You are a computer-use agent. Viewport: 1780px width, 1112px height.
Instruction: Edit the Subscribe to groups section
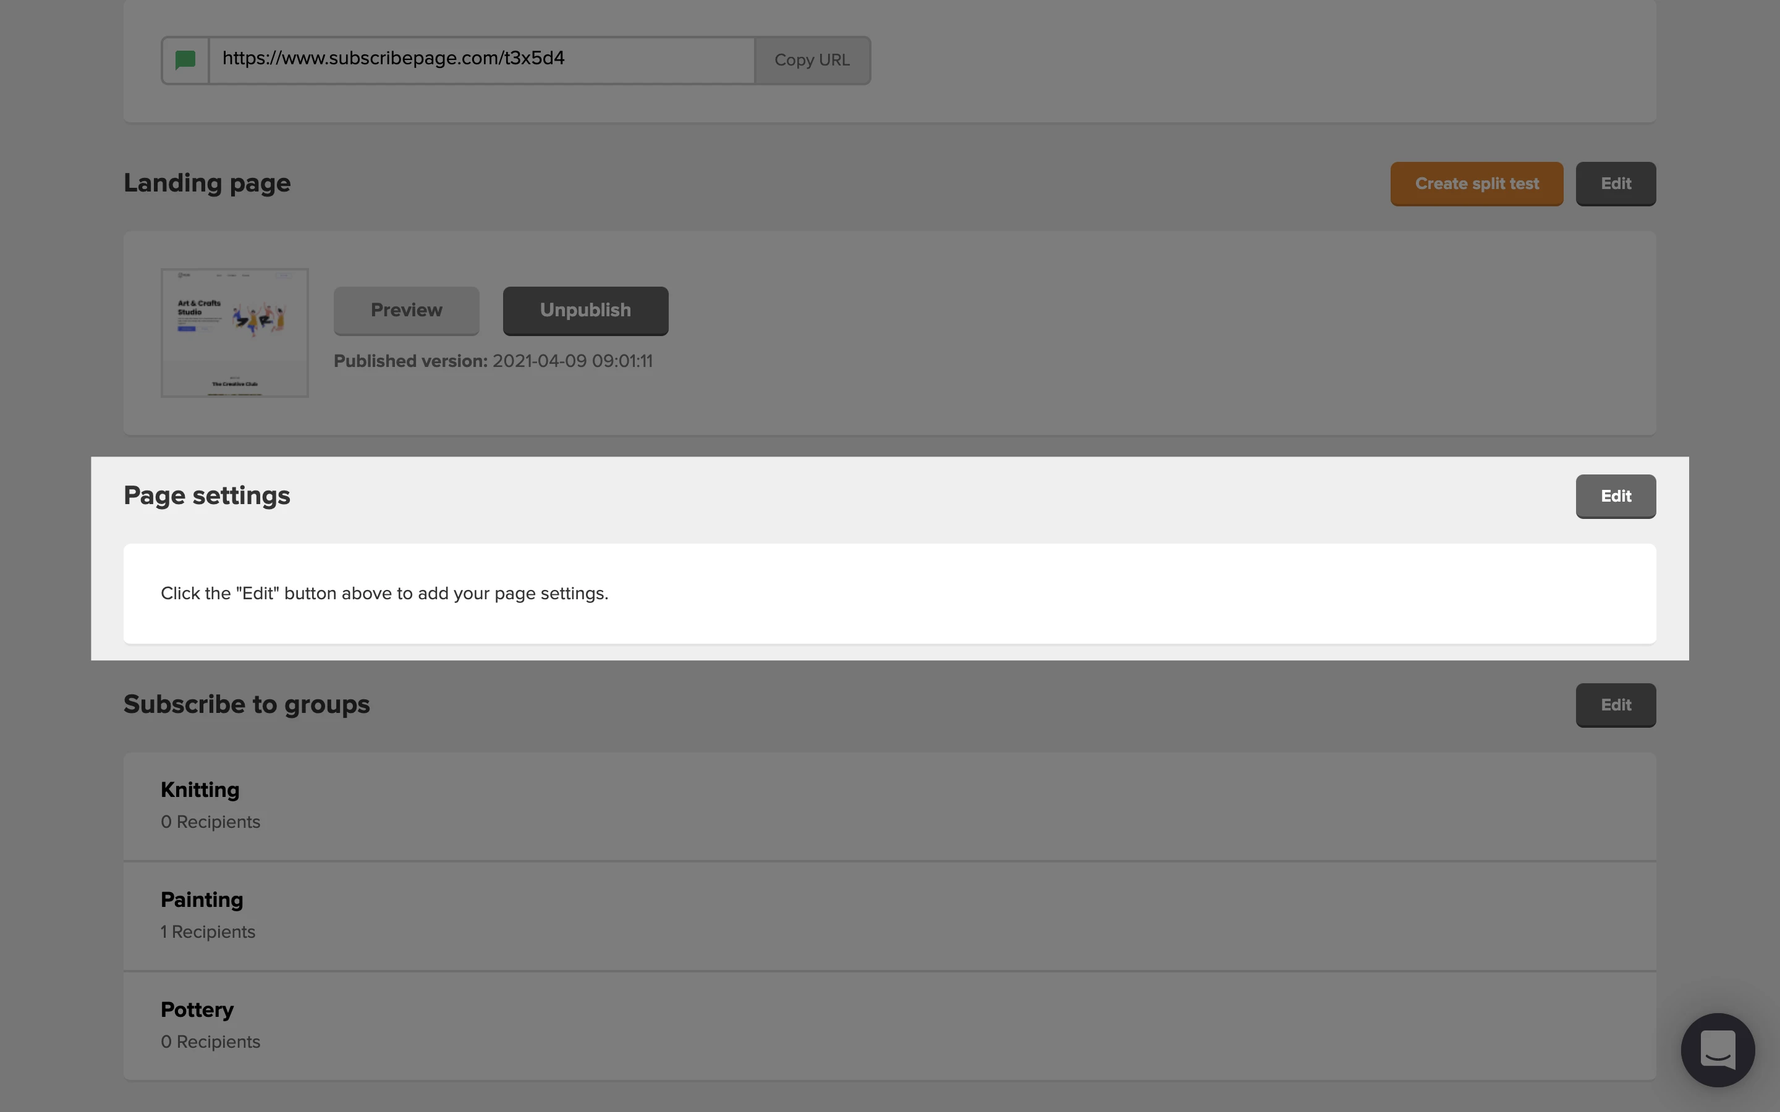[x=1615, y=706]
